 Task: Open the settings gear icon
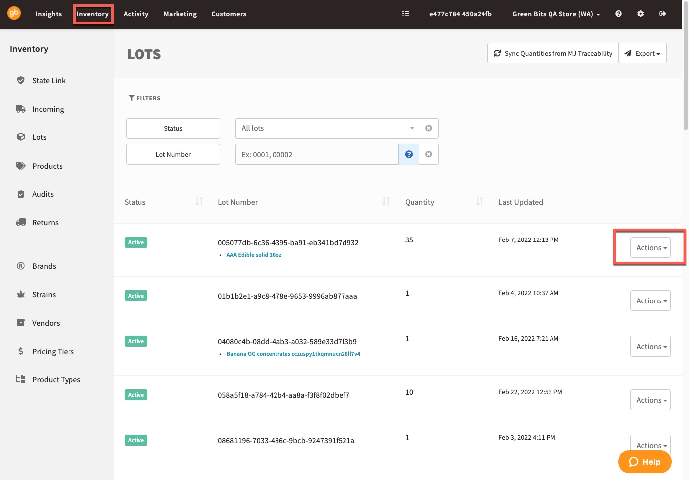[641, 14]
